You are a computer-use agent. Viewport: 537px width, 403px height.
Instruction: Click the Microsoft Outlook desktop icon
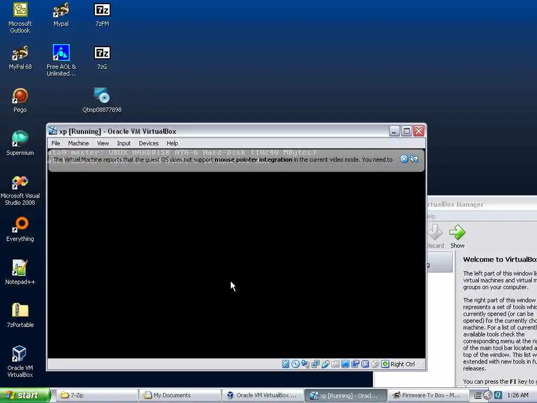coord(20,18)
